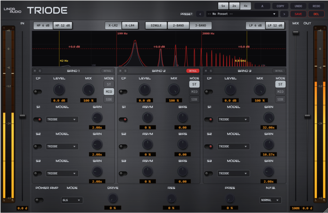
Task: Solo Band 1 with its S button
Action: (x=40, y=71)
